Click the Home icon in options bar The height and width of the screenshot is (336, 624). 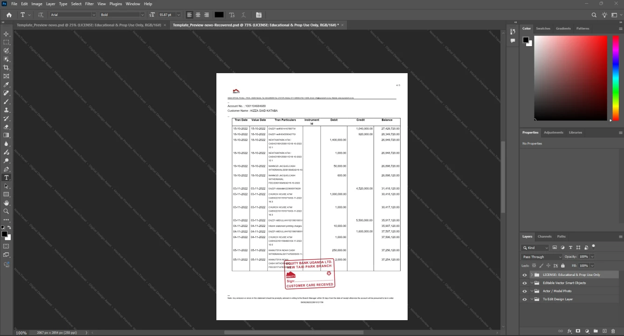coord(9,15)
